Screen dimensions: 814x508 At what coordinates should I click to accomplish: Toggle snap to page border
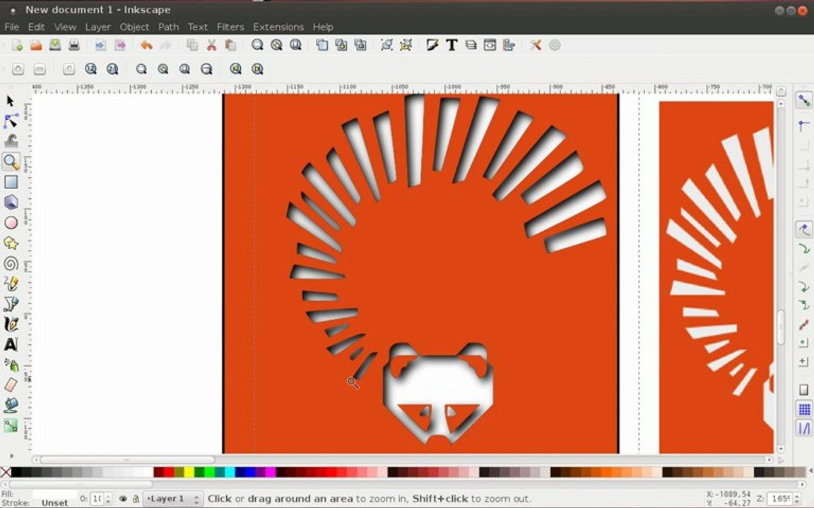click(803, 389)
